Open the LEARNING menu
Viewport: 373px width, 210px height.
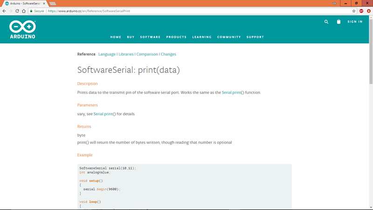(202, 37)
